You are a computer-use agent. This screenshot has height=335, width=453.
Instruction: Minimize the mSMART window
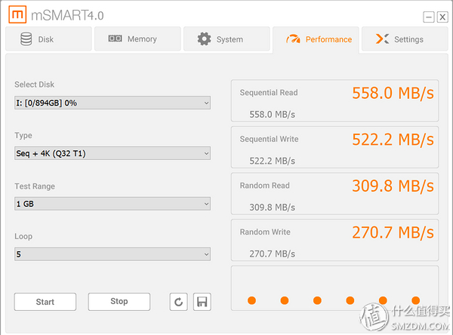pyautogui.click(x=429, y=17)
